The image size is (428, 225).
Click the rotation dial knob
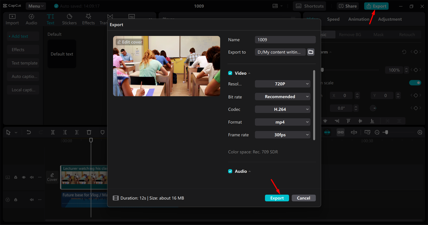click(373, 108)
